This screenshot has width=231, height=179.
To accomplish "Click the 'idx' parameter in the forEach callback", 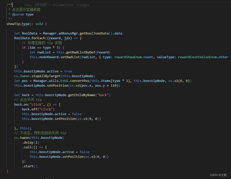I will [x=67, y=38].
